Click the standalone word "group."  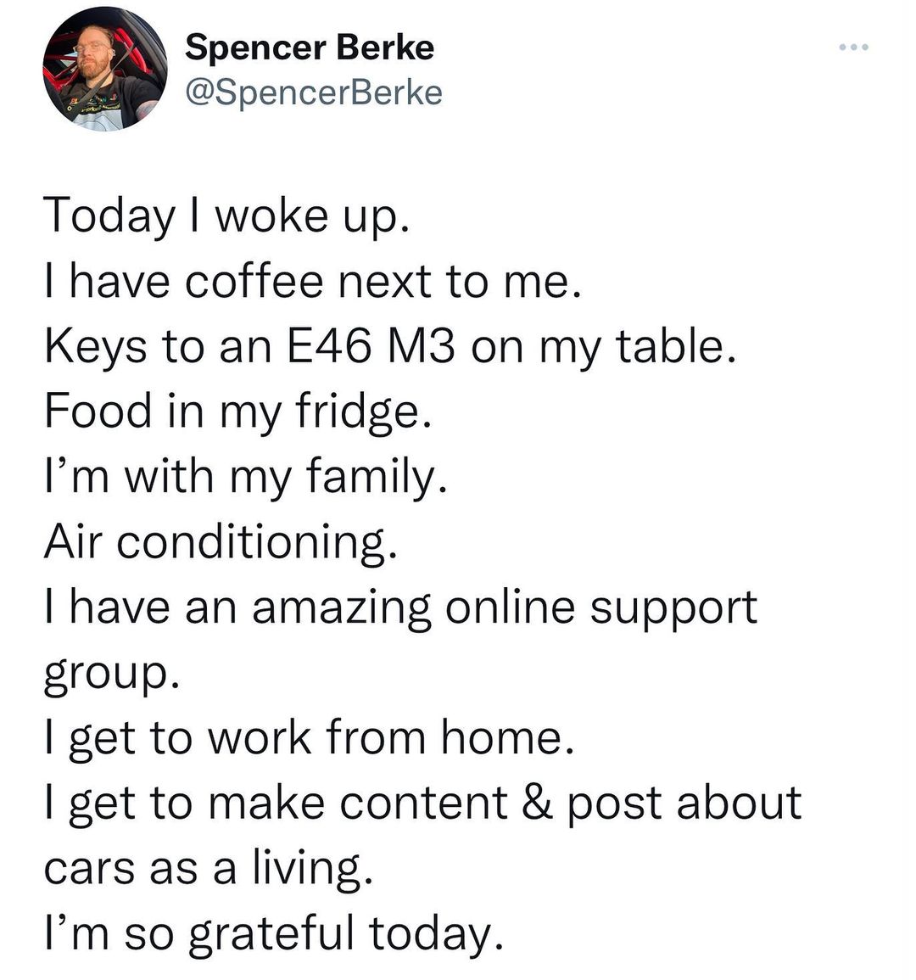click(111, 672)
